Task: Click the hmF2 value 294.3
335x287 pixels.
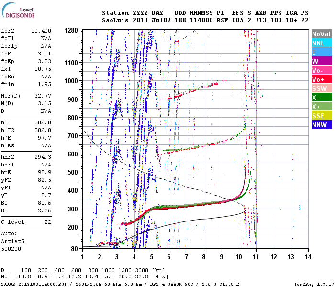Action: [43, 157]
